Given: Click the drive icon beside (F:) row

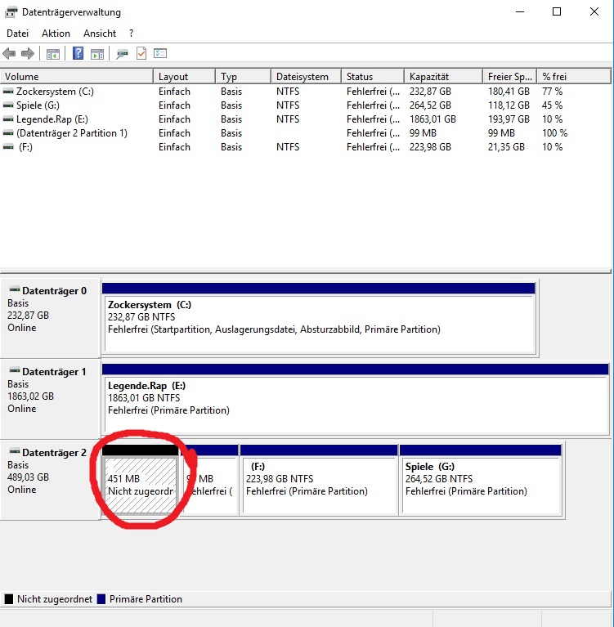Looking at the screenshot, I should tap(8, 147).
